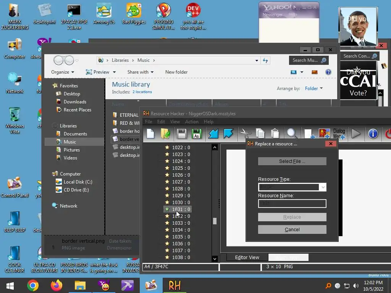Open the change view dropdown arrow in Explorer
This screenshot has width=391, height=293.
(x=302, y=72)
